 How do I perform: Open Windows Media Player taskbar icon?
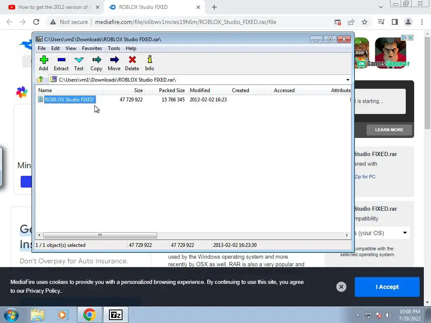[62, 315]
